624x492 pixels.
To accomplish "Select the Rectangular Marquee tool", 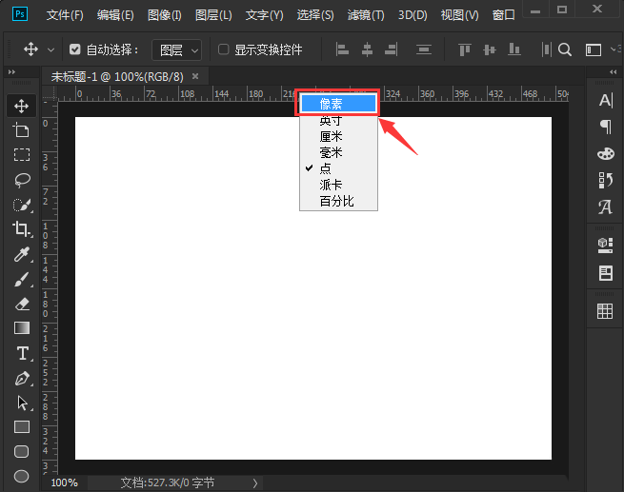I will [22, 154].
